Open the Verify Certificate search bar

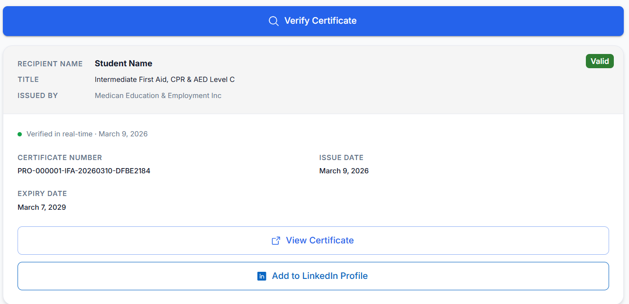click(x=313, y=21)
